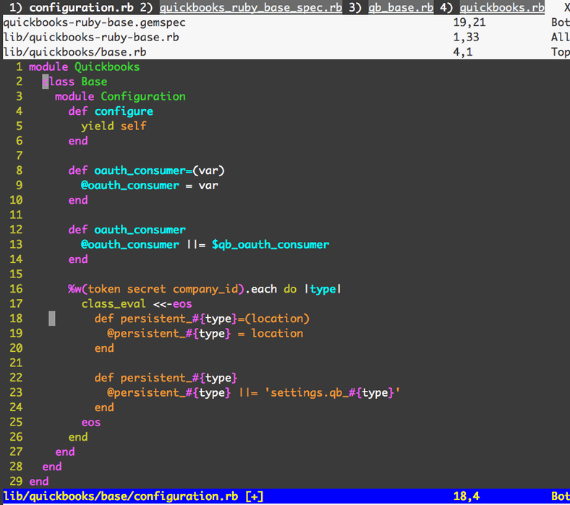This screenshot has width=570, height=505.
Task: Open the quickbooks.rb tab
Action: tap(502, 7)
